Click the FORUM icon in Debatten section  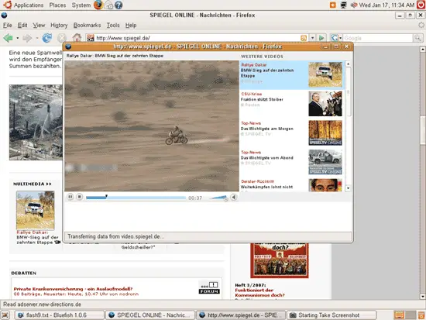click(209, 288)
